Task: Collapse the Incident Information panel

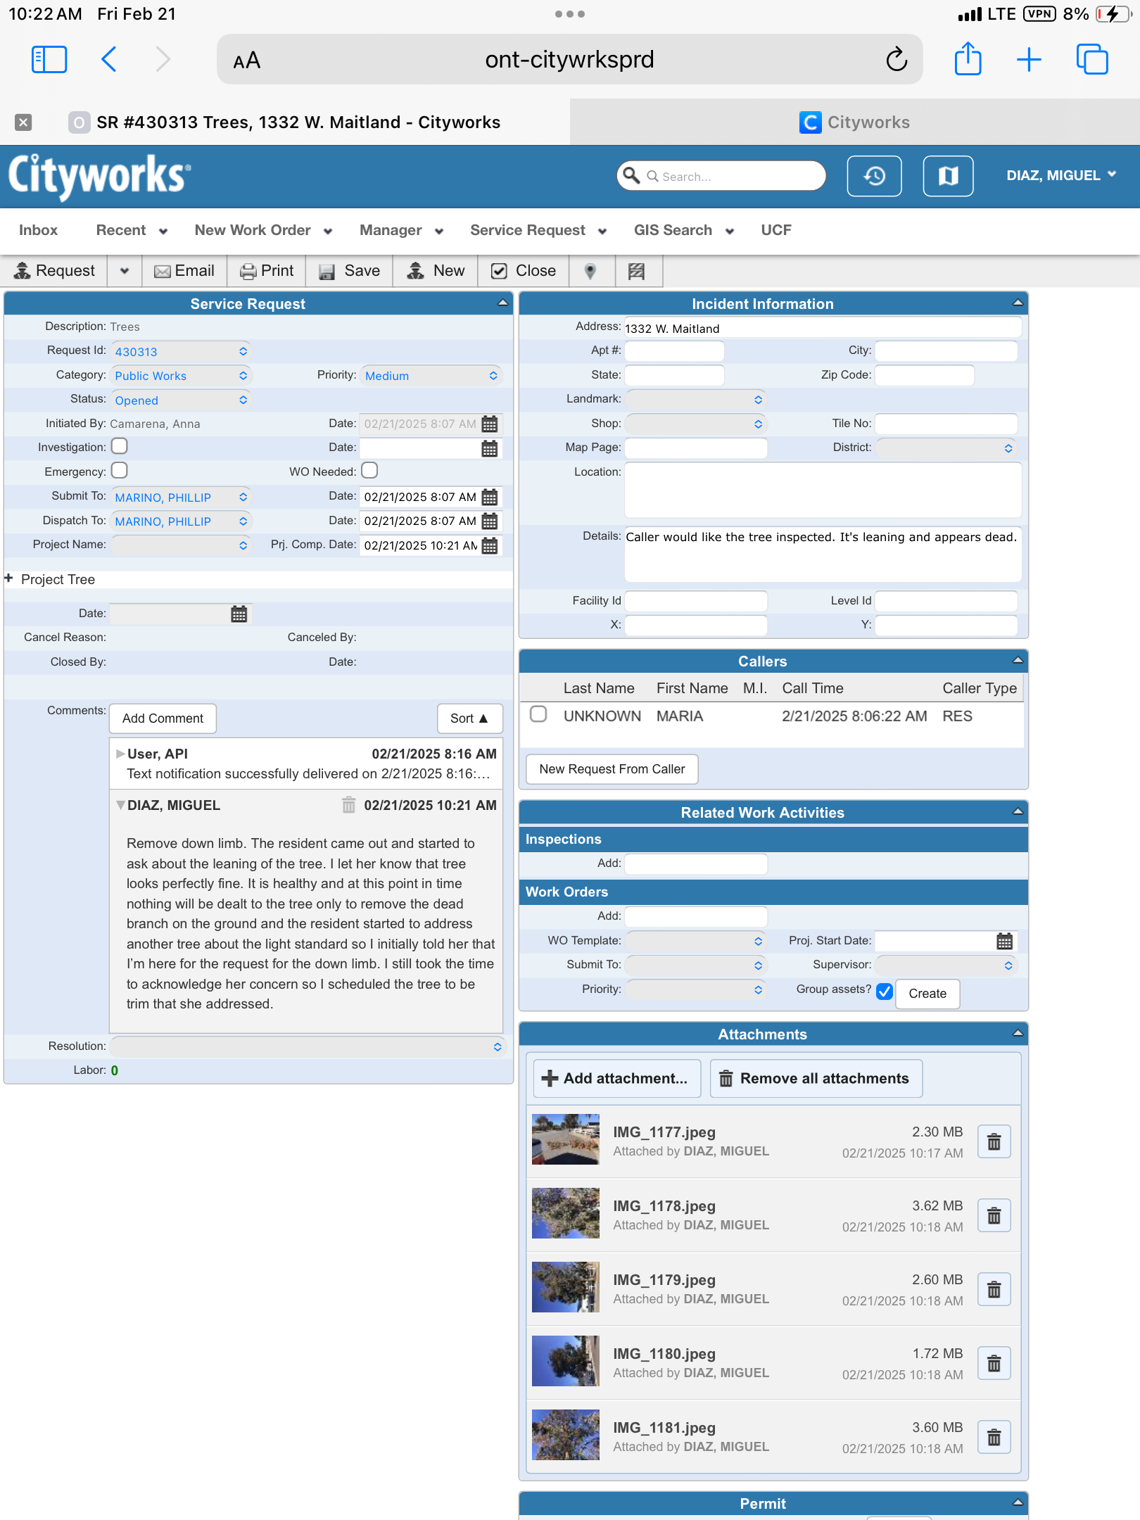Action: [1018, 303]
